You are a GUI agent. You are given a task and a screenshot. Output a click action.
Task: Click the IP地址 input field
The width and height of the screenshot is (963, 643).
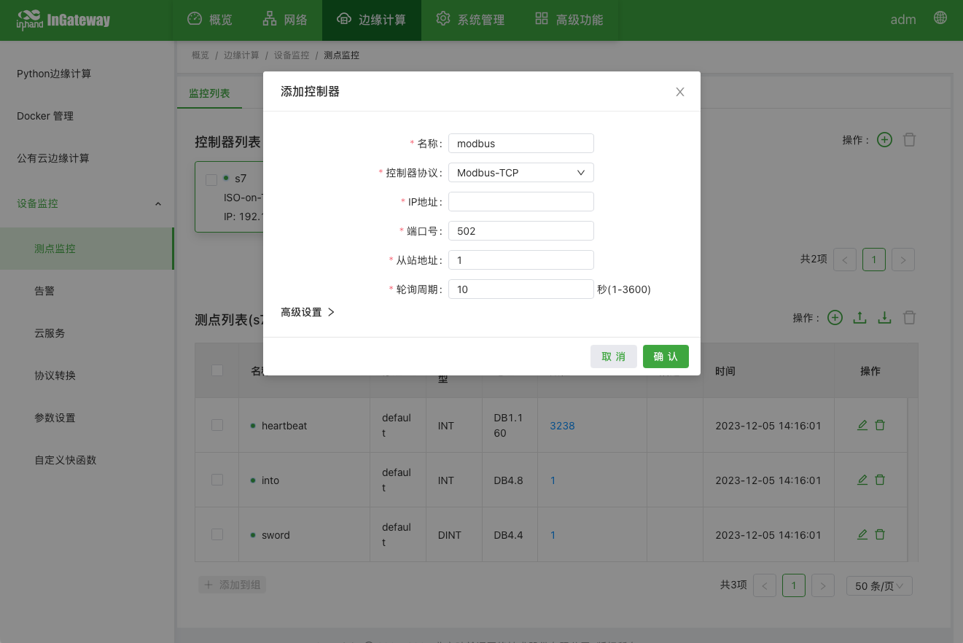(x=521, y=202)
